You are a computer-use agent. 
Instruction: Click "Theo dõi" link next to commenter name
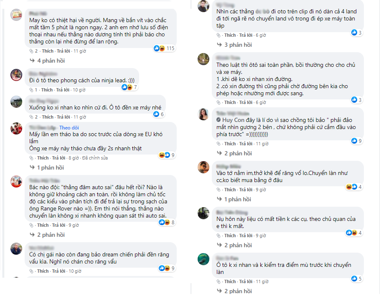tap(69, 128)
